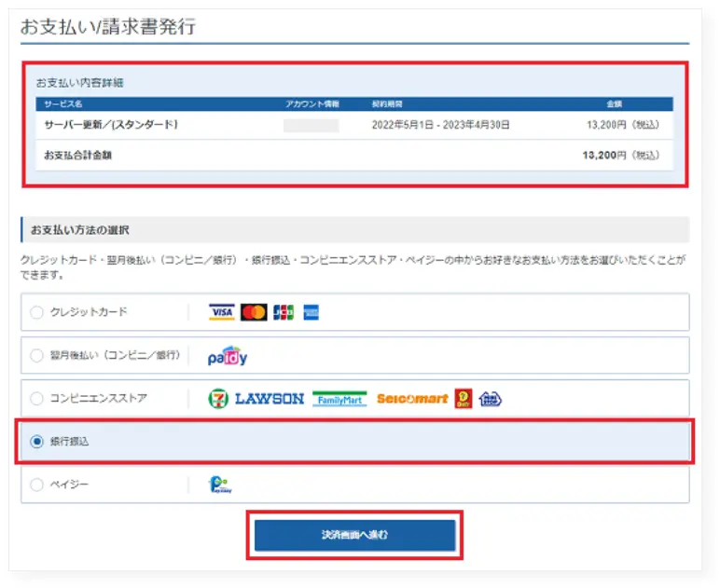Click the Paidy logo

tap(228, 356)
